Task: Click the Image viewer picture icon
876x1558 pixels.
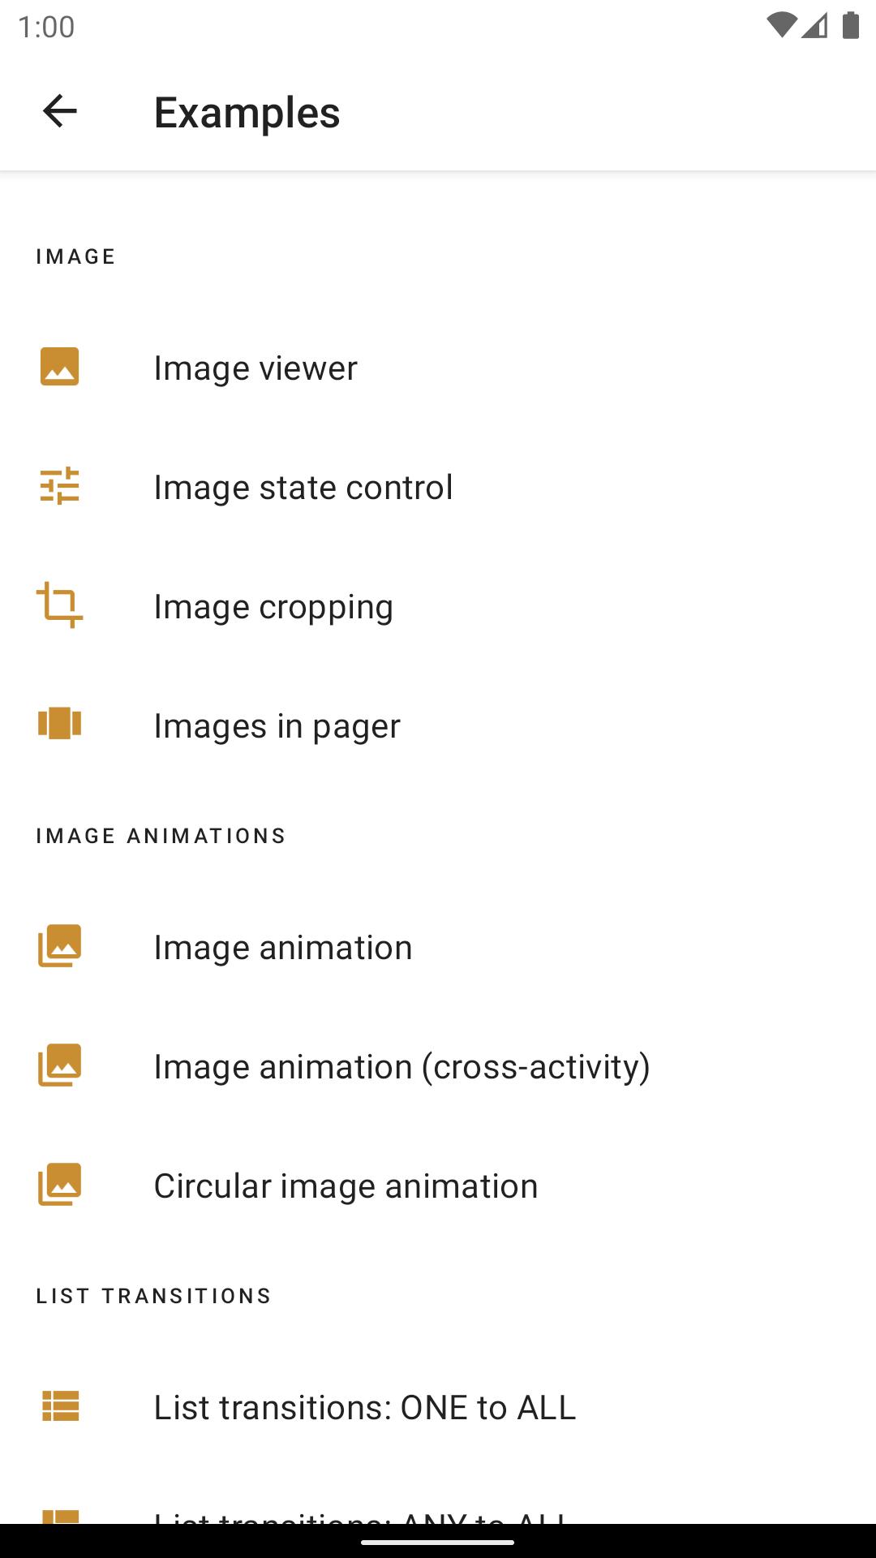Action: click(60, 367)
